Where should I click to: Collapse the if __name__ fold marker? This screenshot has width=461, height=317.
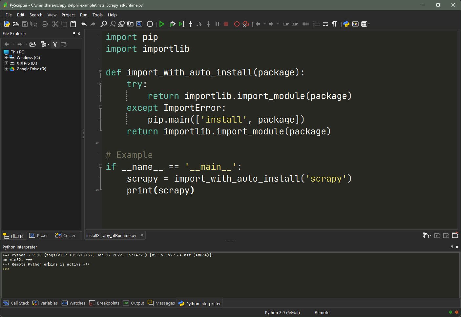(100, 166)
